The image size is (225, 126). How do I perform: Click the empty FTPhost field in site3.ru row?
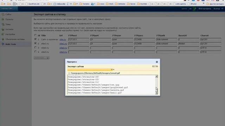point(79,52)
